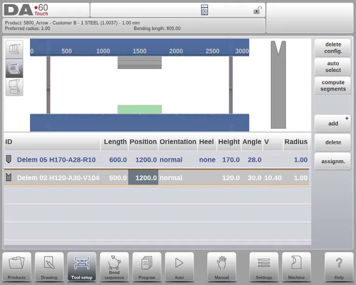This screenshot has height=285, width=356.
Task: Click die V value 10.40
Action: [x=273, y=177]
